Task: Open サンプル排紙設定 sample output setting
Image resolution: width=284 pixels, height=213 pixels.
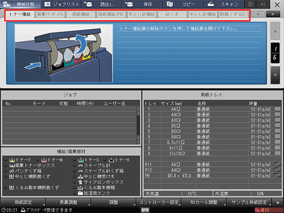Action: (x=249, y=203)
